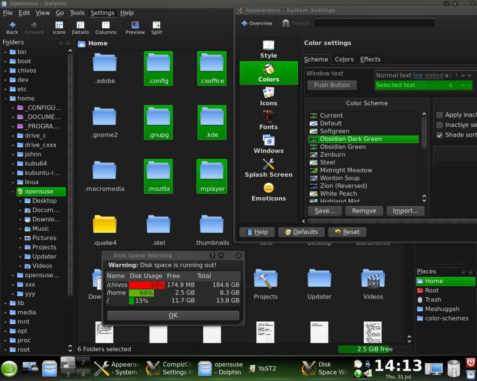Switch to the Colors tab
The width and height of the screenshot is (477, 381).
pyautogui.click(x=344, y=59)
